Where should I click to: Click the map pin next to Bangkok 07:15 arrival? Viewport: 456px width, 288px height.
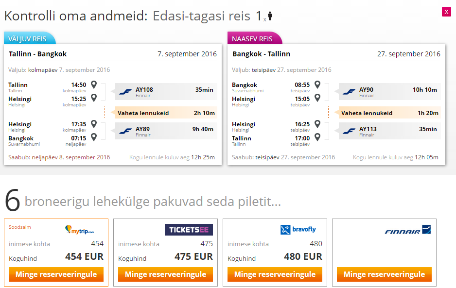pyautogui.click(x=94, y=137)
